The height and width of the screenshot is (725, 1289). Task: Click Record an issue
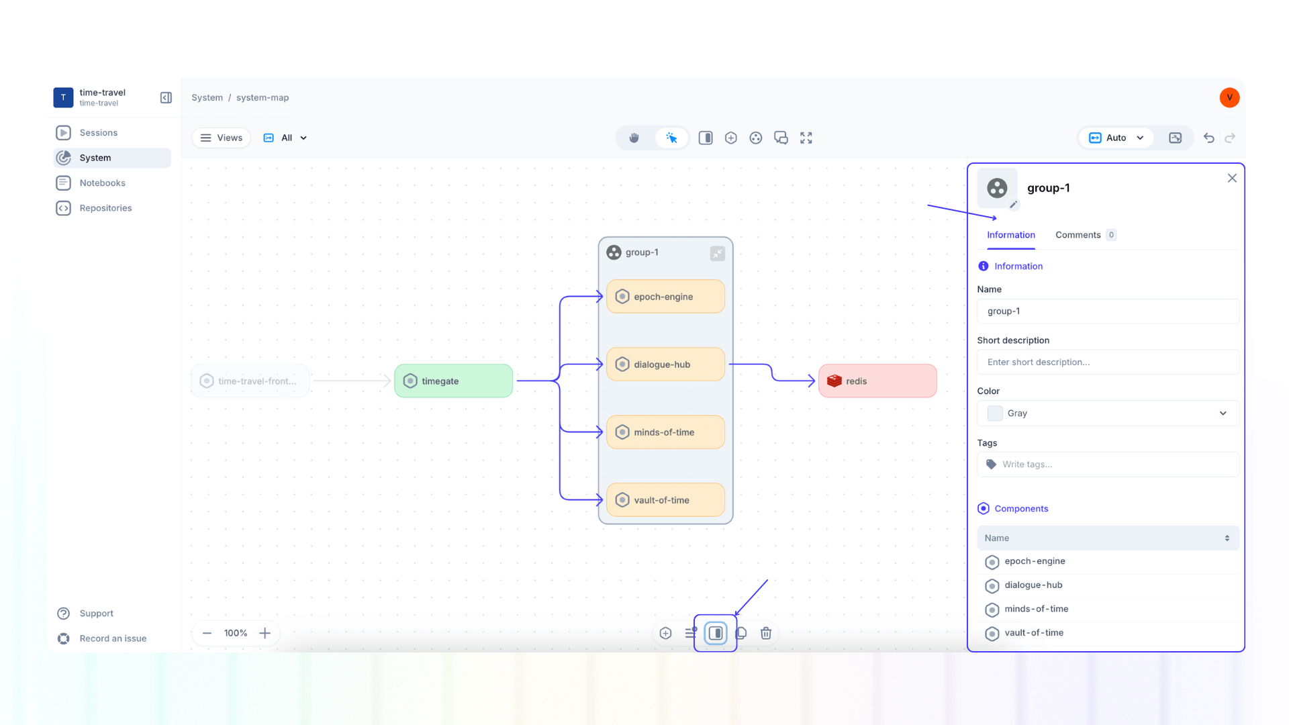pyautogui.click(x=112, y=638)
